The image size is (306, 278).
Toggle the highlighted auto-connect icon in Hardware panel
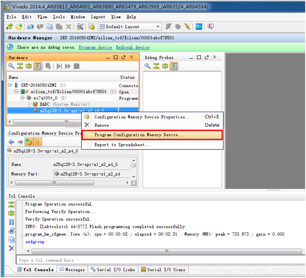tap(38, 66)
